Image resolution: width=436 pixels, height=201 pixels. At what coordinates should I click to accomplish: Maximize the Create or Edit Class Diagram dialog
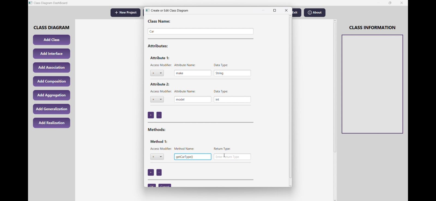click(x=275, y=11)
